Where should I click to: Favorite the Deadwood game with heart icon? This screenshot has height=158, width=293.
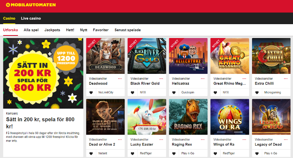point(91,92)
